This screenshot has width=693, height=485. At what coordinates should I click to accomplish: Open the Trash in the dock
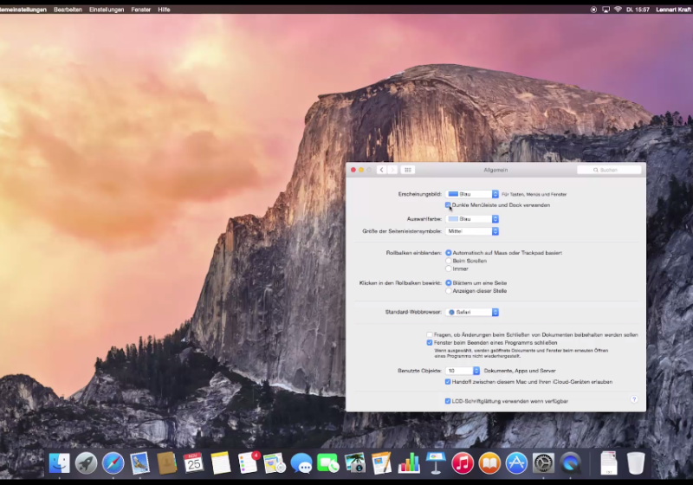(x=636, y=463)
